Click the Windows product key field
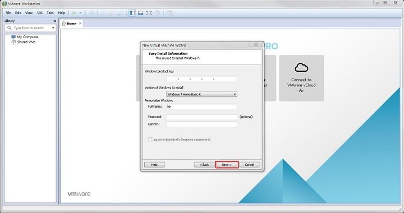 click(201, 79)
